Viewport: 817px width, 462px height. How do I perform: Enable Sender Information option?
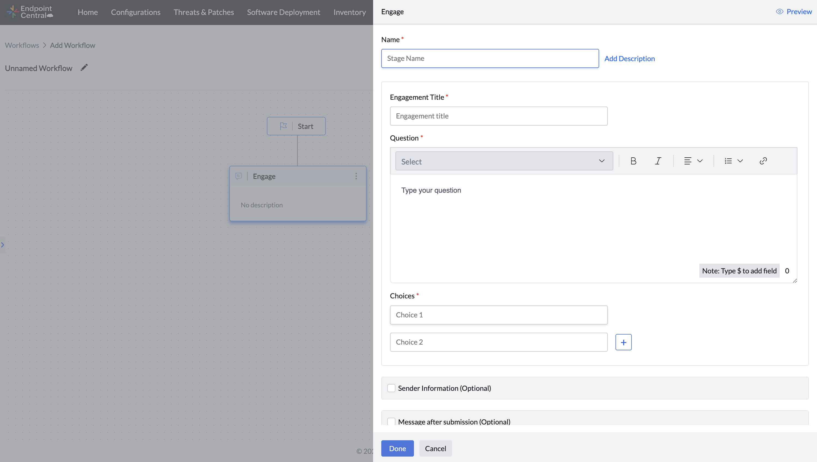pyautogui.click(x=391, y=388)
